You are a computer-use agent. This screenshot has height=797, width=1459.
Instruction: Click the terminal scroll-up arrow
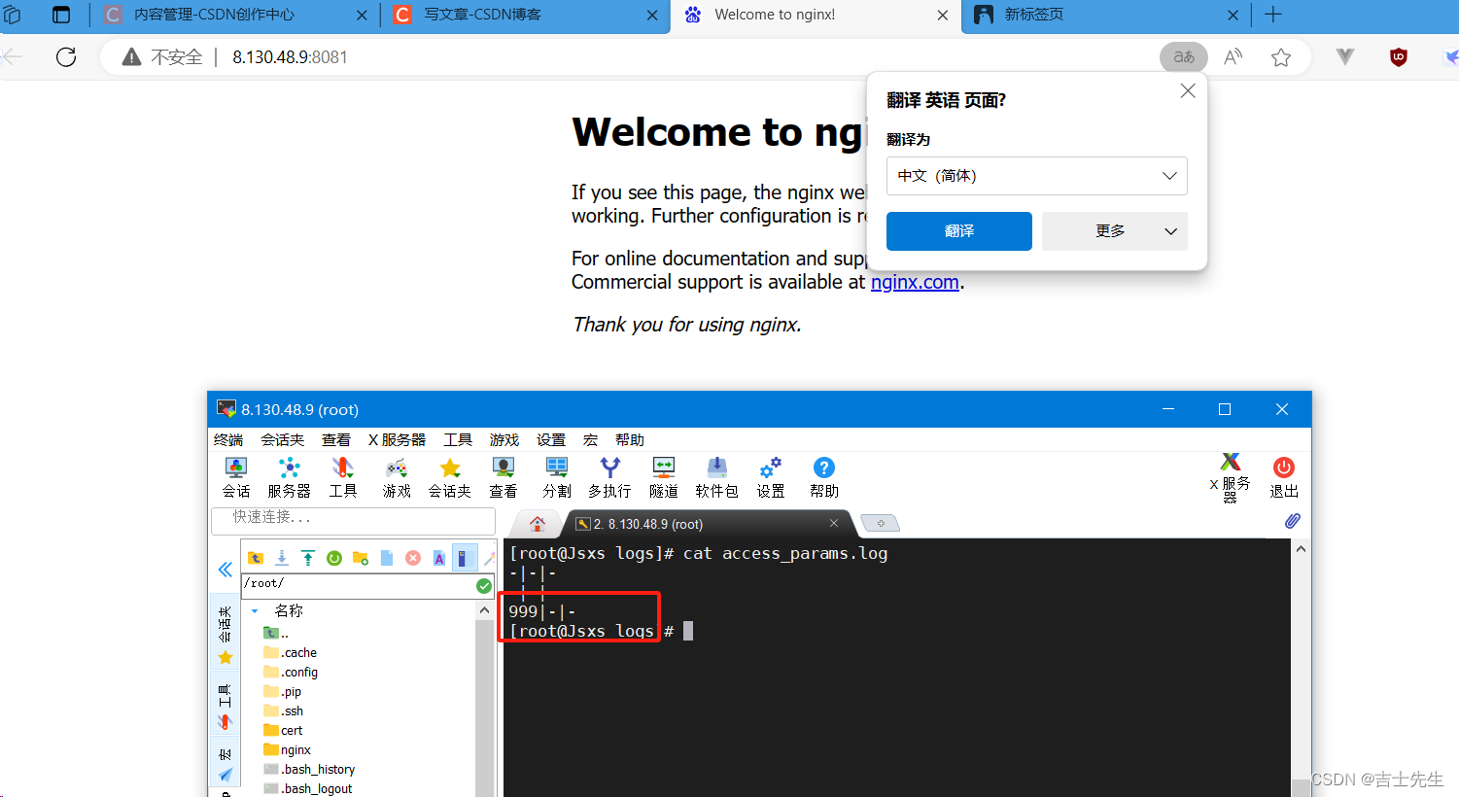click(x=1301, y=549)
